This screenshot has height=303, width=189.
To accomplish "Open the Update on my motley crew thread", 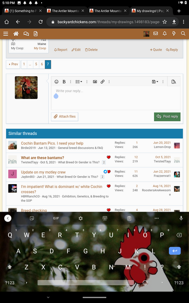I will [x=43, y=172].
